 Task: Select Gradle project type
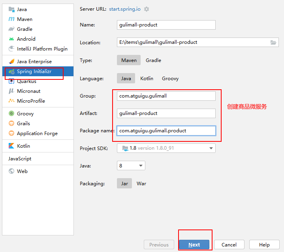point(153,60)
